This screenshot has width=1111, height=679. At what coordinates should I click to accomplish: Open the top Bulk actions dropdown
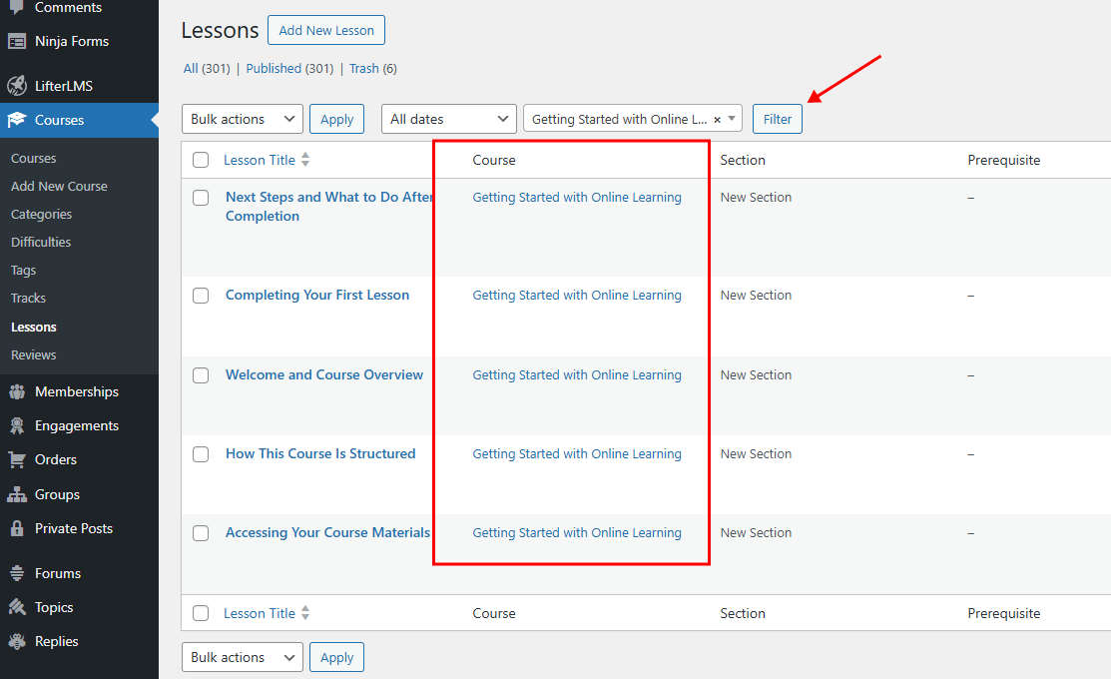click(x=243, y=119)
